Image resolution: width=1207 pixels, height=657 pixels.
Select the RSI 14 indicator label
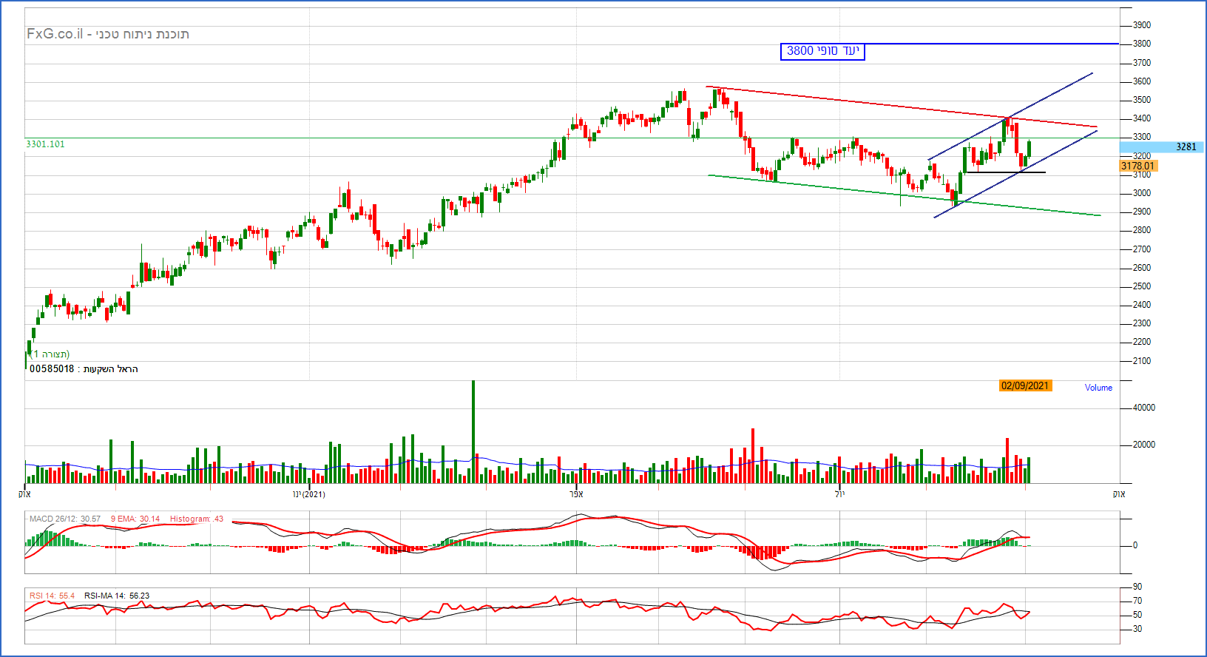[52, 596]
